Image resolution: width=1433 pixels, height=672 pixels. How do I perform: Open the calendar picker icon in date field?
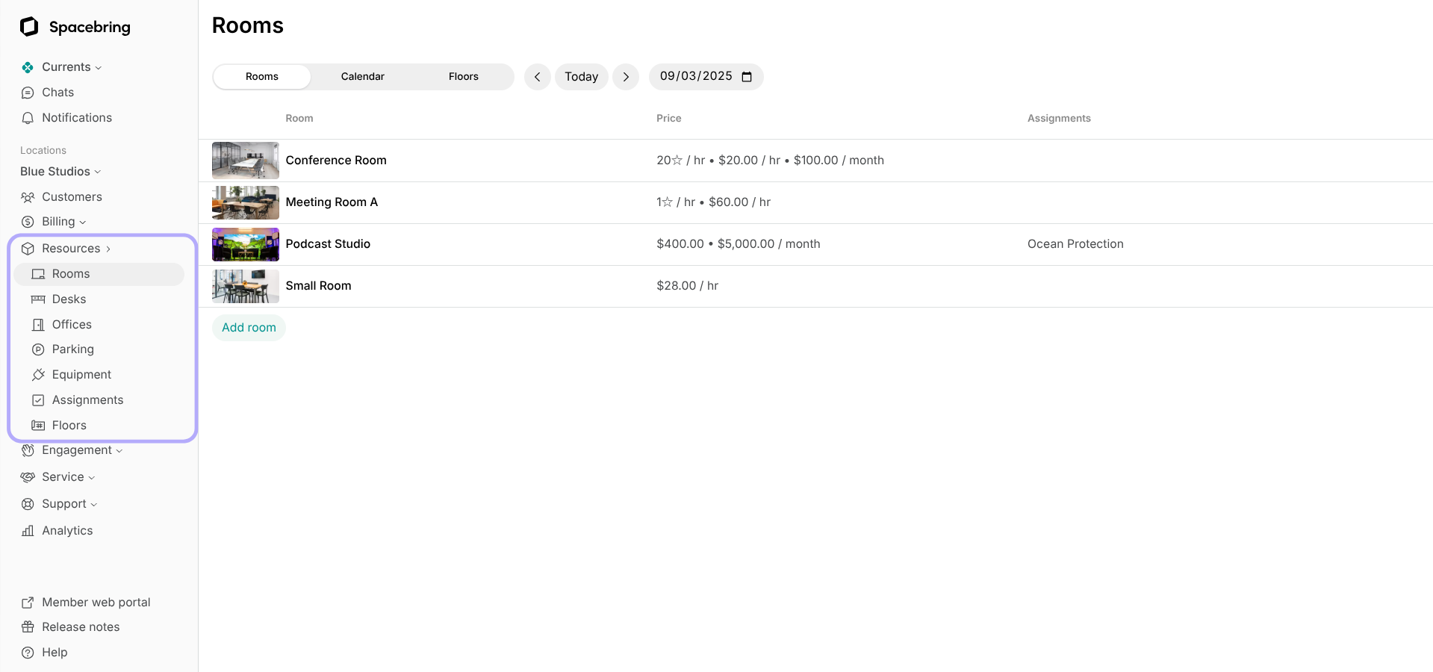click(747, 77)
